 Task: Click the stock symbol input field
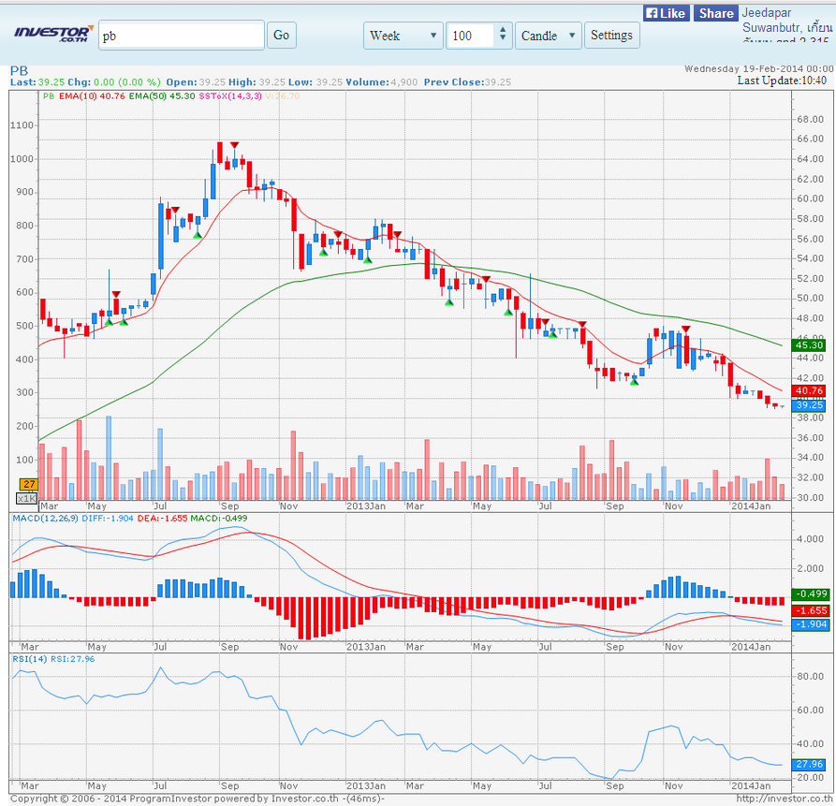(x=181, y=36)
